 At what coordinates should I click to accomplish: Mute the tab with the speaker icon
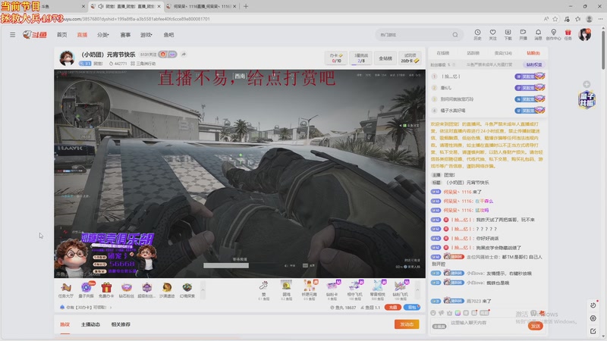click(101, 6)
